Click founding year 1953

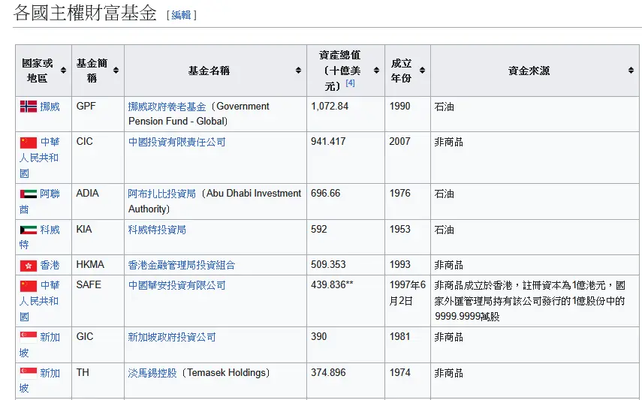399,230
